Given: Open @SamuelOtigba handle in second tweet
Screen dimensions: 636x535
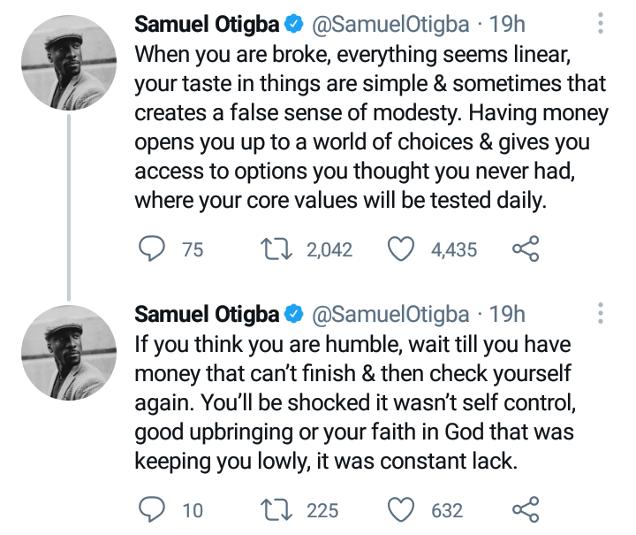Looking at the screenshot, I should [x=390, y=314].
